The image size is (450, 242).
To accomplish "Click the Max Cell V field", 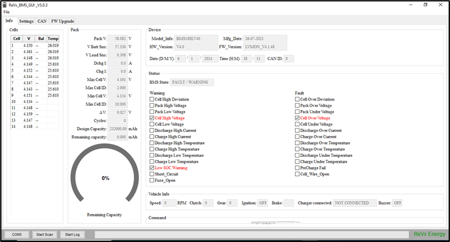I will (x=118, y=79).
